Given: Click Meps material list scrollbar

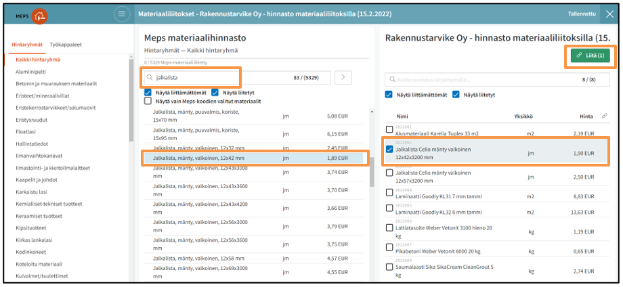Looking at the screenshot, I should pyautogui.click(x=372, y=172).
